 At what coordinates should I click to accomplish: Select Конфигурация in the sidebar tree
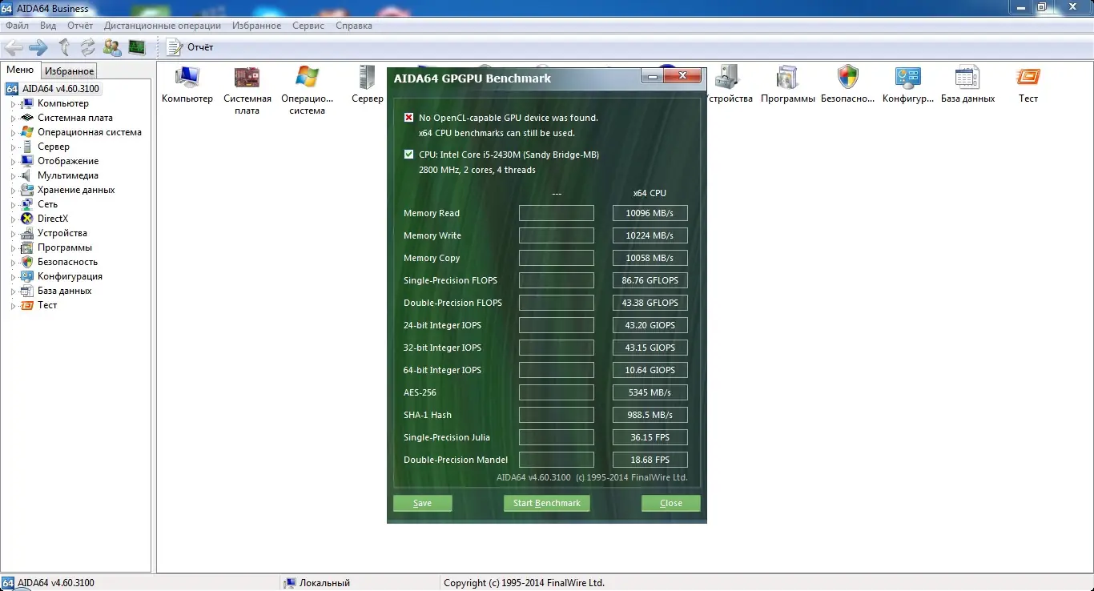tap(70, 276)
